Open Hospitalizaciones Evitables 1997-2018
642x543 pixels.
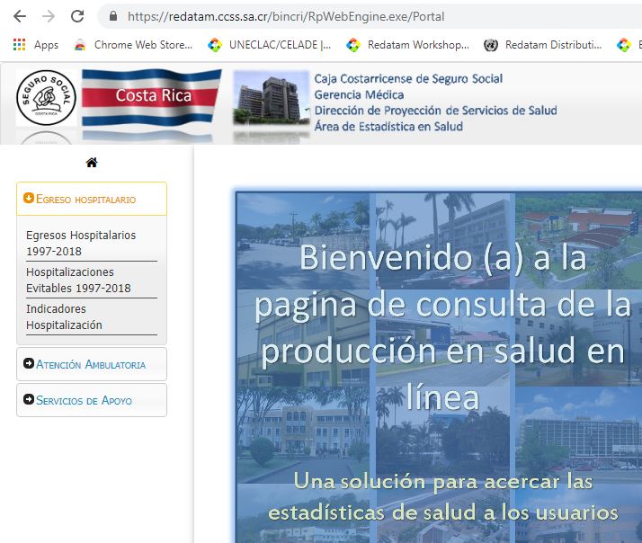click(78, 280)
